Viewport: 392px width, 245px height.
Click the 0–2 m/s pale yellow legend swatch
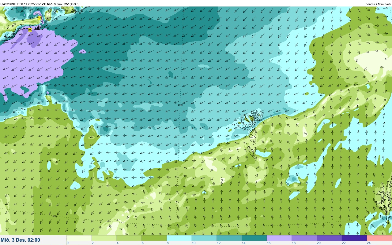(79, 238)
